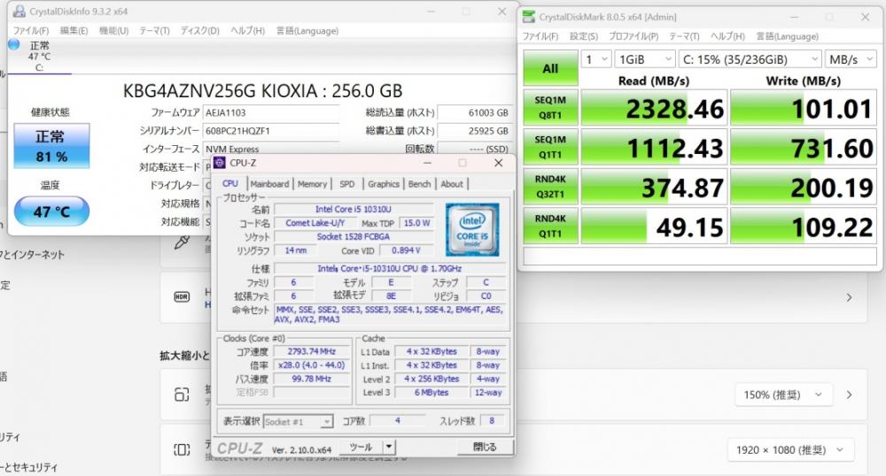The image size is (886, 476).
Task: Click the 総読込量 value 61003 GB
Action: [x=474, y=112]
